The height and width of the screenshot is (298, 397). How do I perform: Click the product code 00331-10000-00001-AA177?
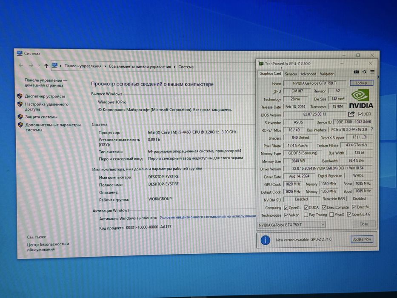click(149, 227)
